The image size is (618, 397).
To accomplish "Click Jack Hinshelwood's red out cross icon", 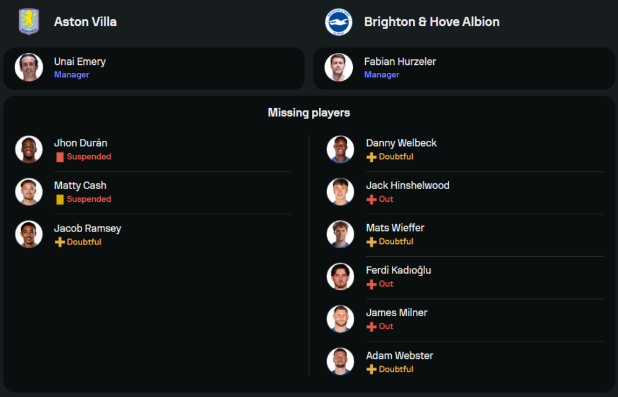I will pos(371,199).
